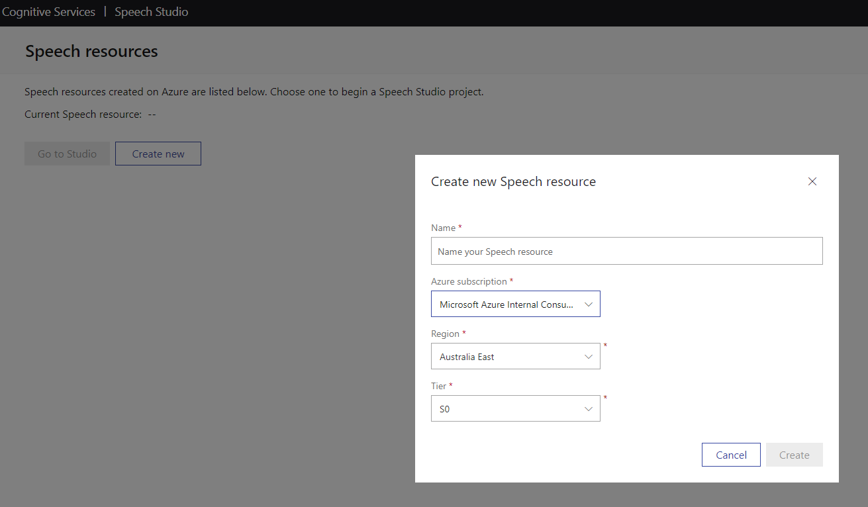
Task: Click the Go to Studio button
Action: click(67, 154)
